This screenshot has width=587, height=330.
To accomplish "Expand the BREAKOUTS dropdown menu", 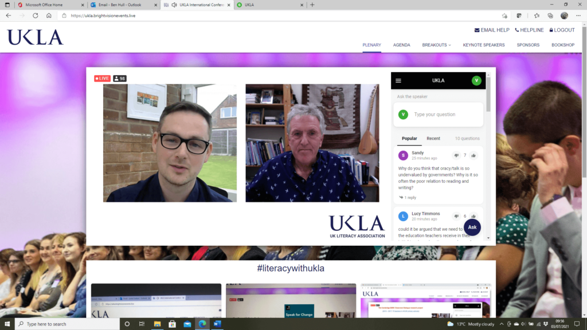I will pyautogui.click(x=436, y=45).
